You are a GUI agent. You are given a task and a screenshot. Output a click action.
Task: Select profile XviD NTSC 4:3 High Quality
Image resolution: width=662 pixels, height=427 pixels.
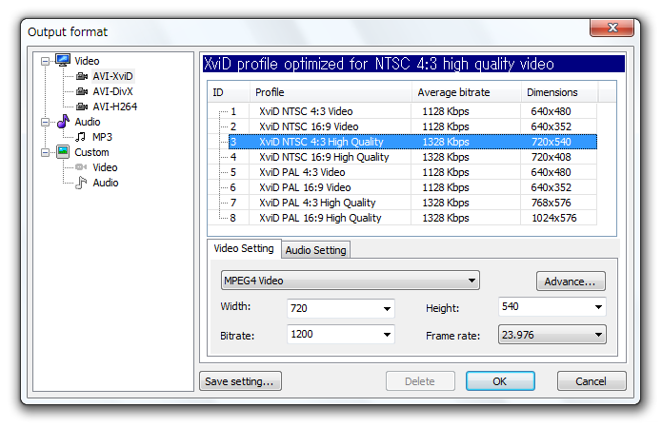click(412, 142)
